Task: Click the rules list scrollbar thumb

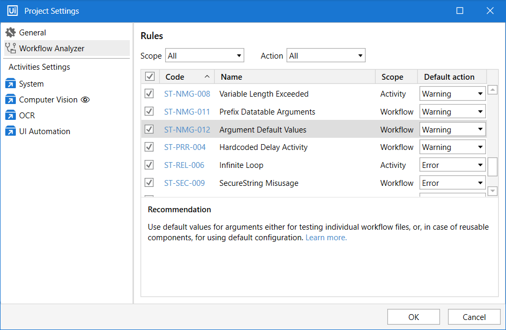Action: click(x=492, y=166)
